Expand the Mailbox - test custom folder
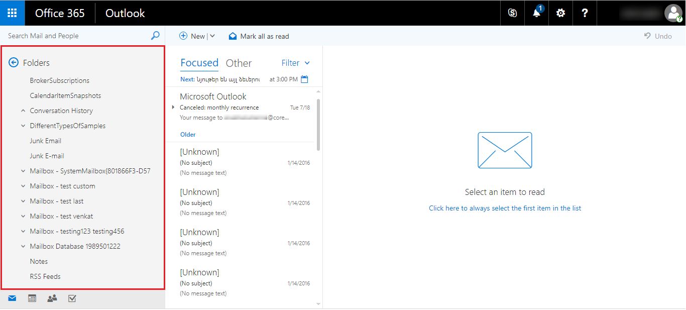This screenshot has width=686, height=310. tap(23, 186)
